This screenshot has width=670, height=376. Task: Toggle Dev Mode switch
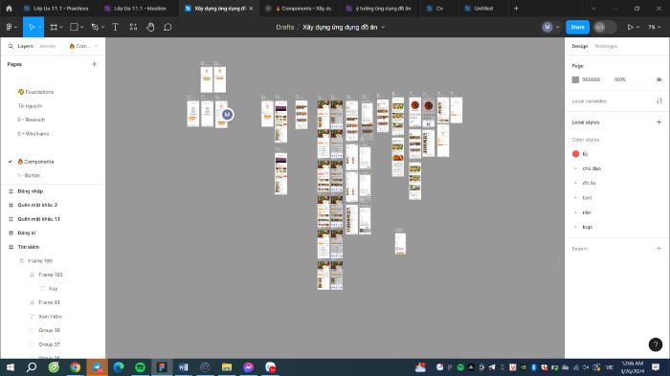pos(605,27)
